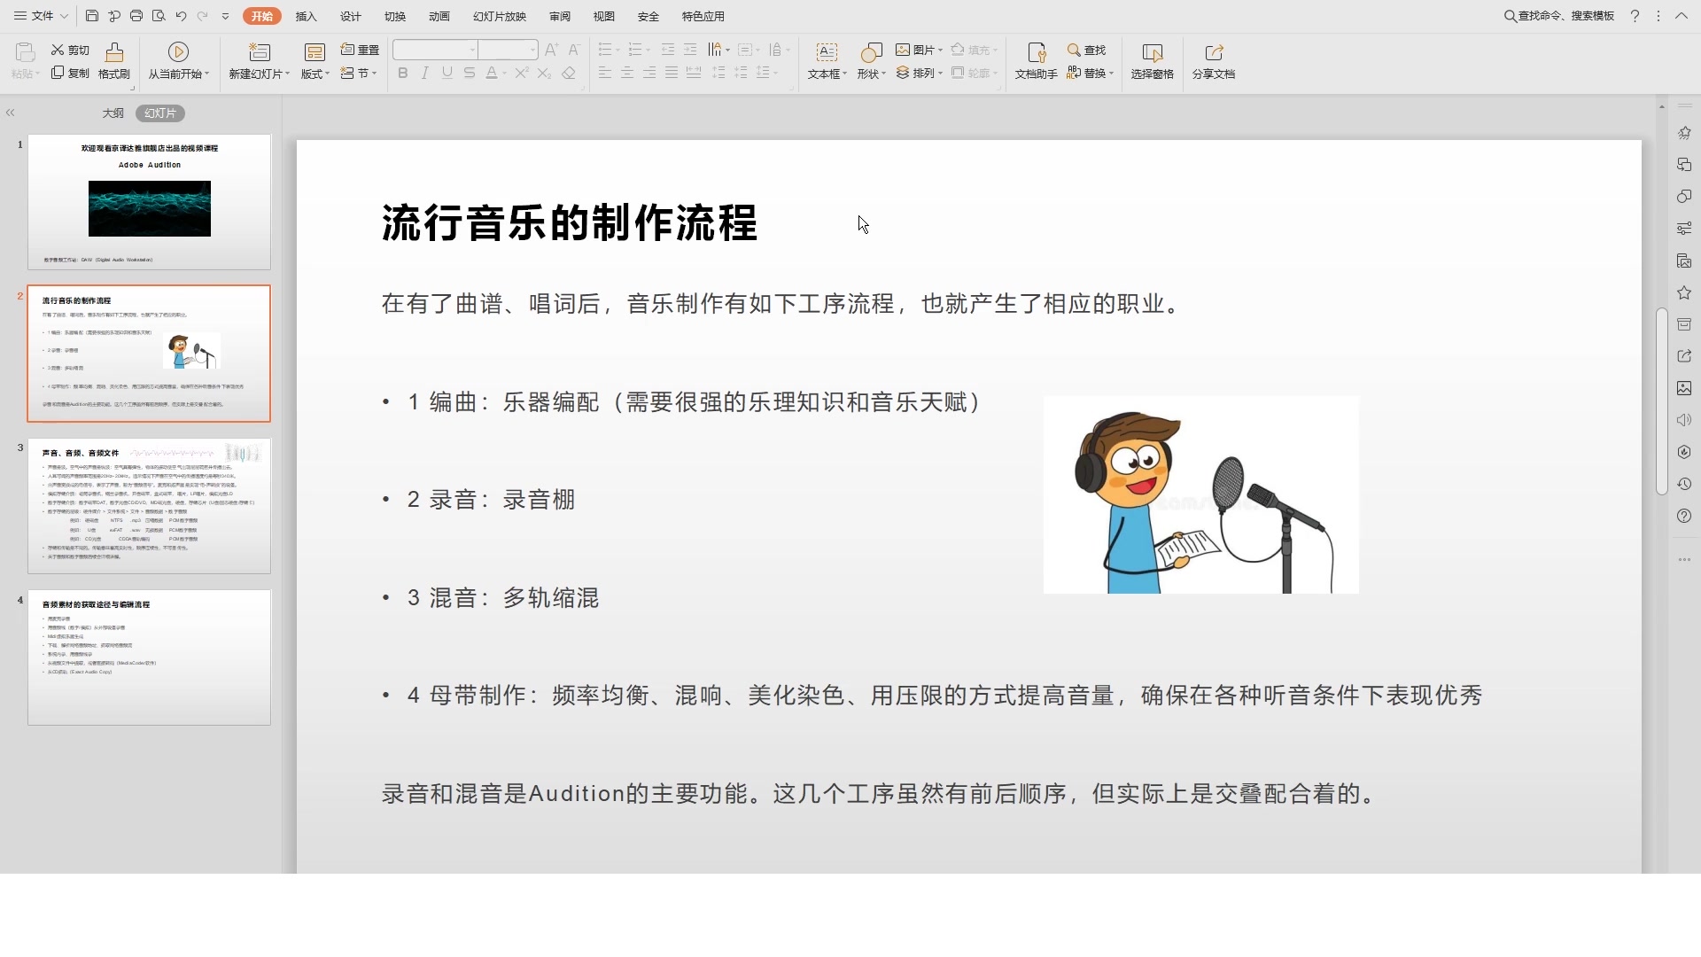Viewport: 1701px width, 957px height.
Task: Toggle bold formatting on selected text
Action: tap(402, 74)
